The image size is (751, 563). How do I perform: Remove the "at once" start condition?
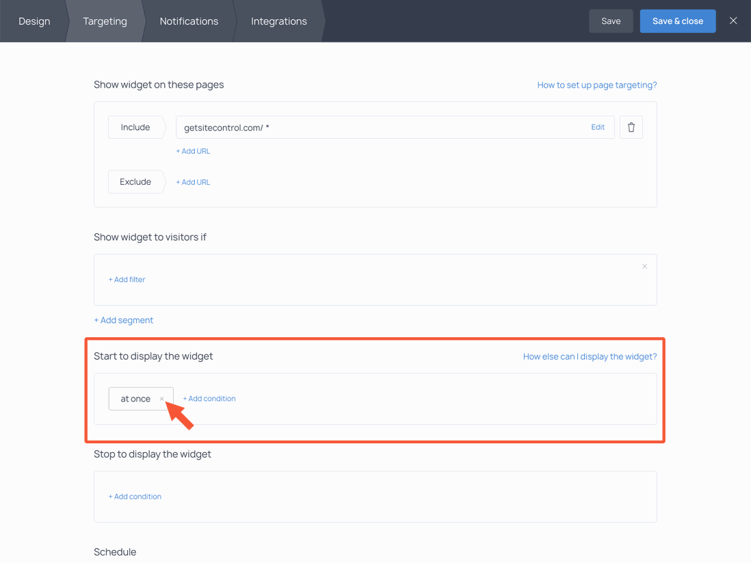[x=162, y=399]
